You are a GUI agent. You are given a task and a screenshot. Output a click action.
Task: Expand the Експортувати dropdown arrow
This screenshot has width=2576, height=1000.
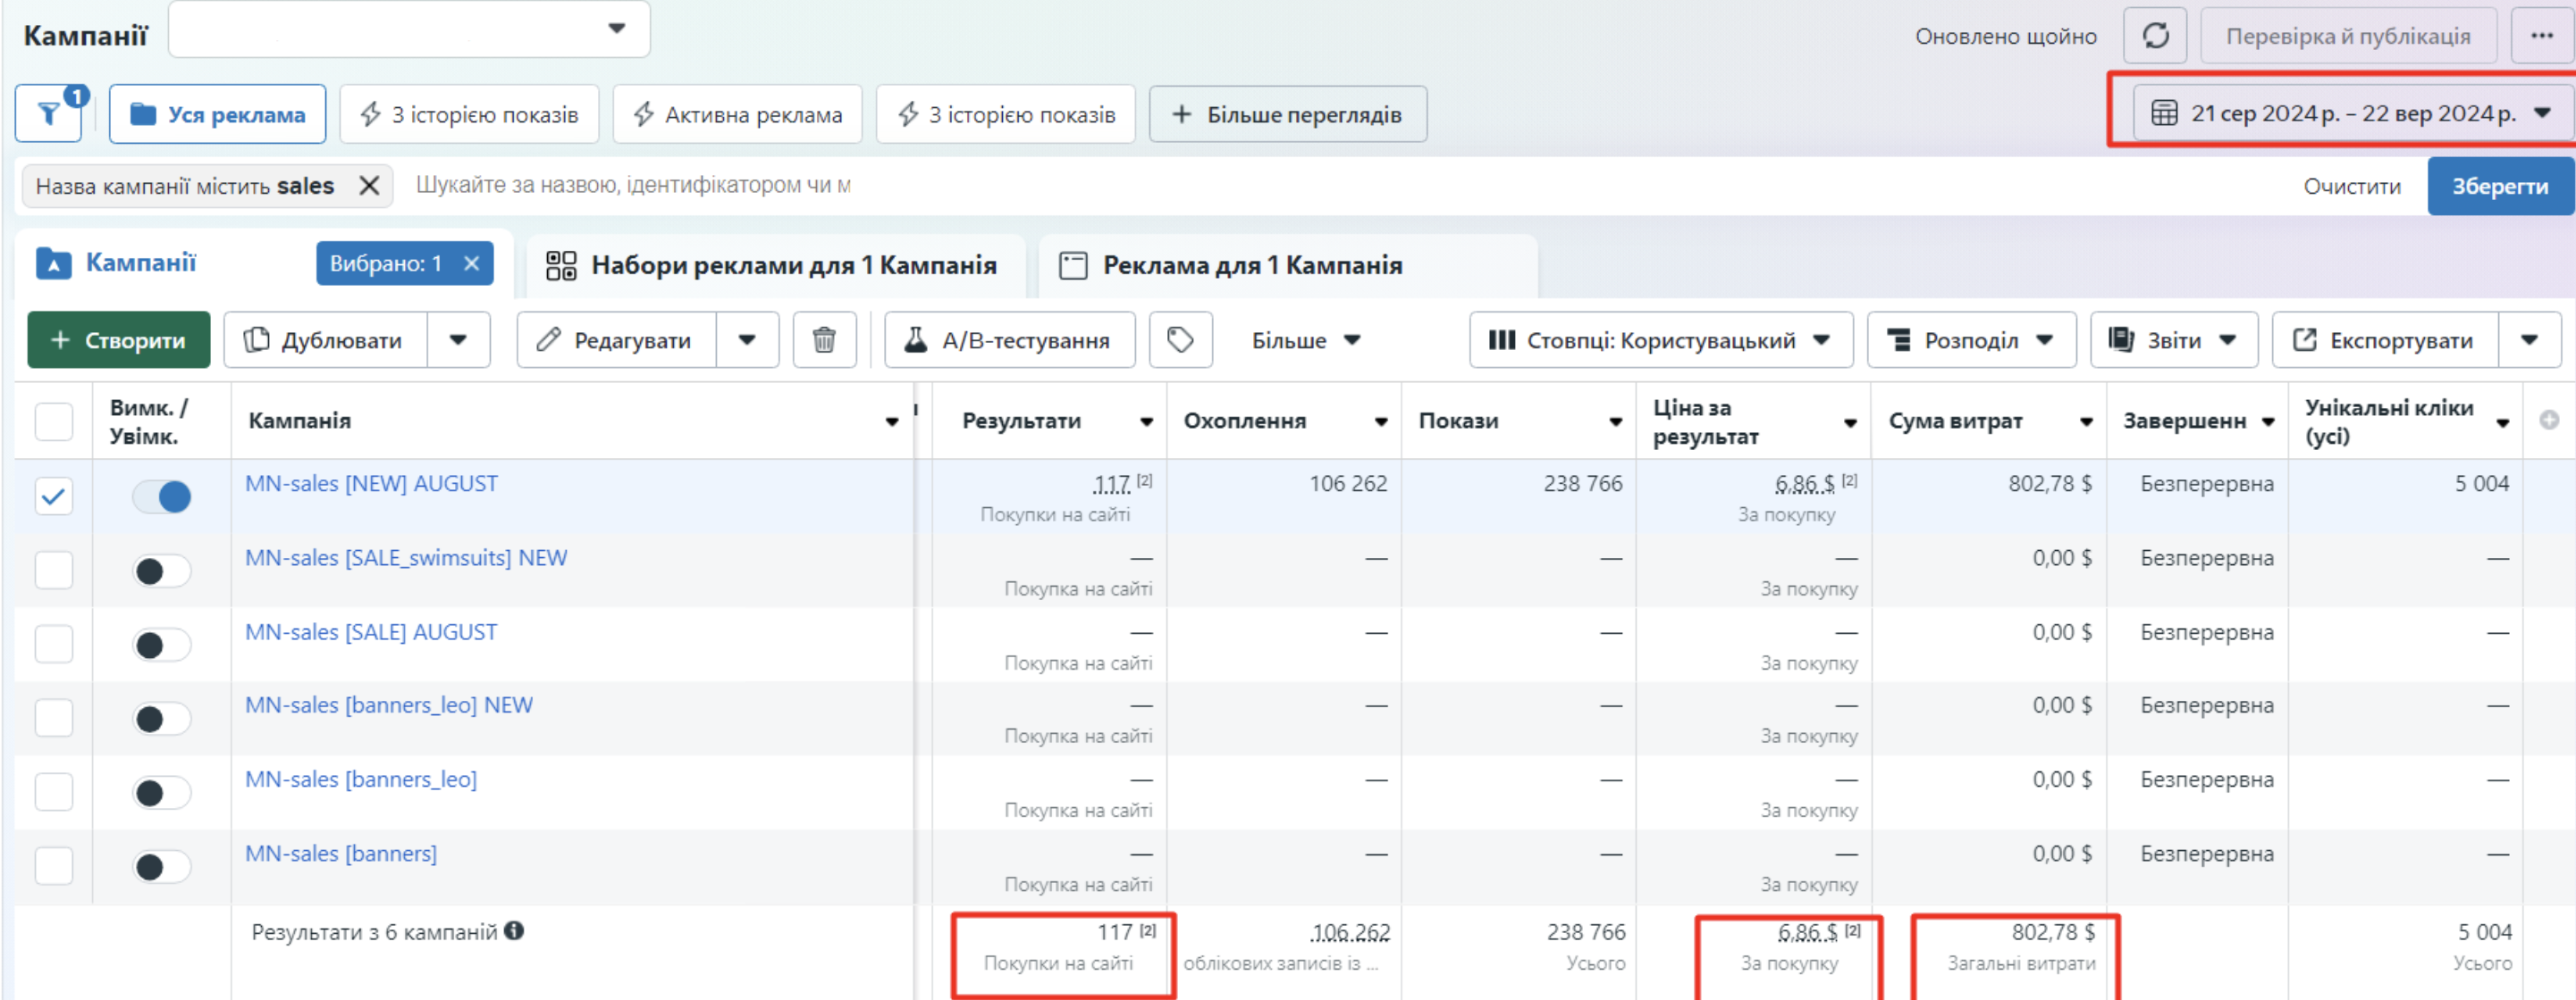point(2529,339)
